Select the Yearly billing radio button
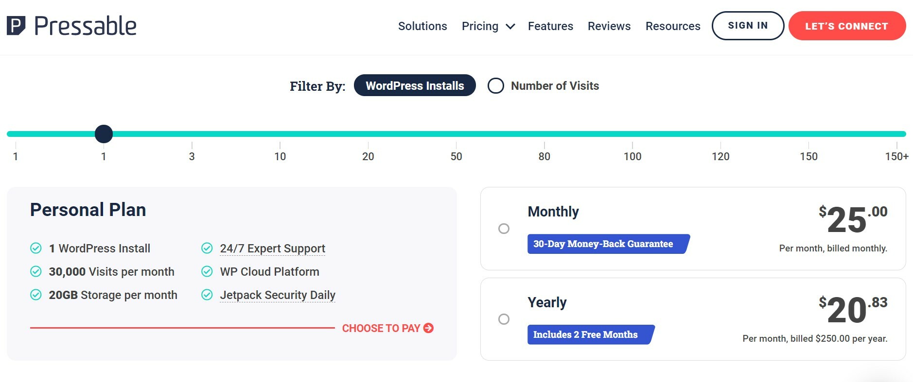The image size is (913, 382). [504, 319]
